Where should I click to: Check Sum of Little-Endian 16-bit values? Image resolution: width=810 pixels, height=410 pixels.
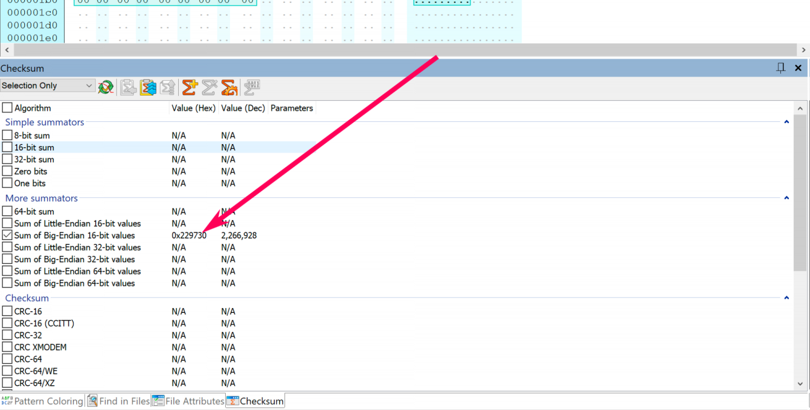[7, 223]
